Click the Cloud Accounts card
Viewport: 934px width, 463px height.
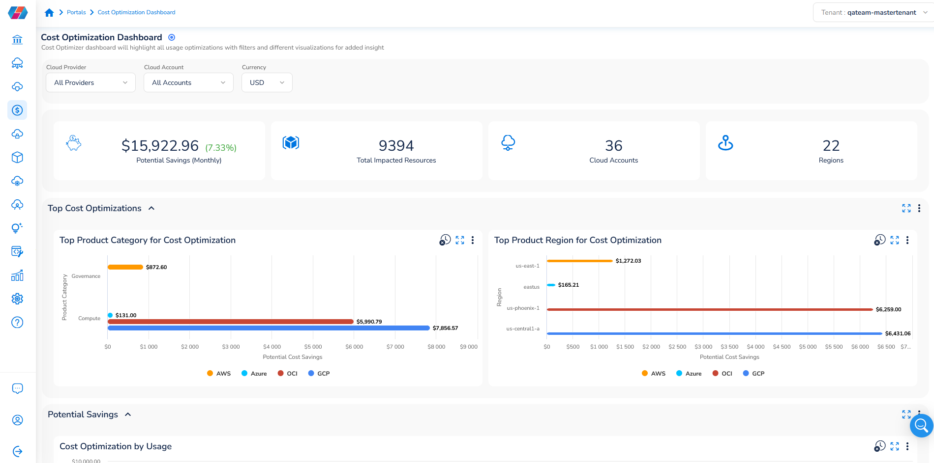594,151
